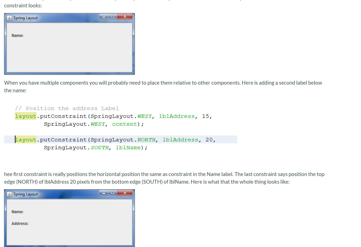Click the lblName identifier in the last code line
Screen dimensions: 361x247
128,147
